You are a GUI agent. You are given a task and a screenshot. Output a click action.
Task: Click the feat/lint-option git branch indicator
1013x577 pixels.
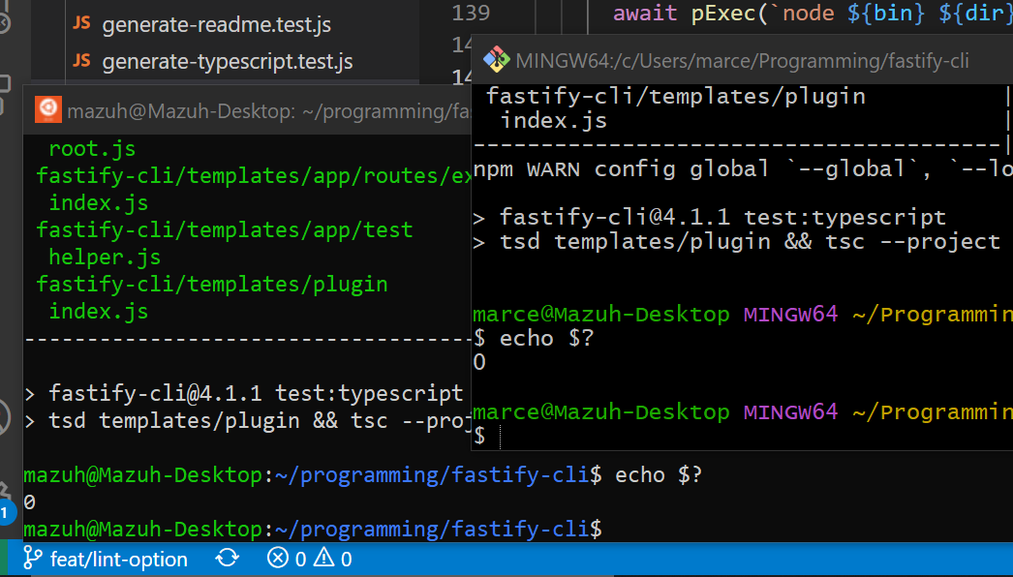pos(106,559)
